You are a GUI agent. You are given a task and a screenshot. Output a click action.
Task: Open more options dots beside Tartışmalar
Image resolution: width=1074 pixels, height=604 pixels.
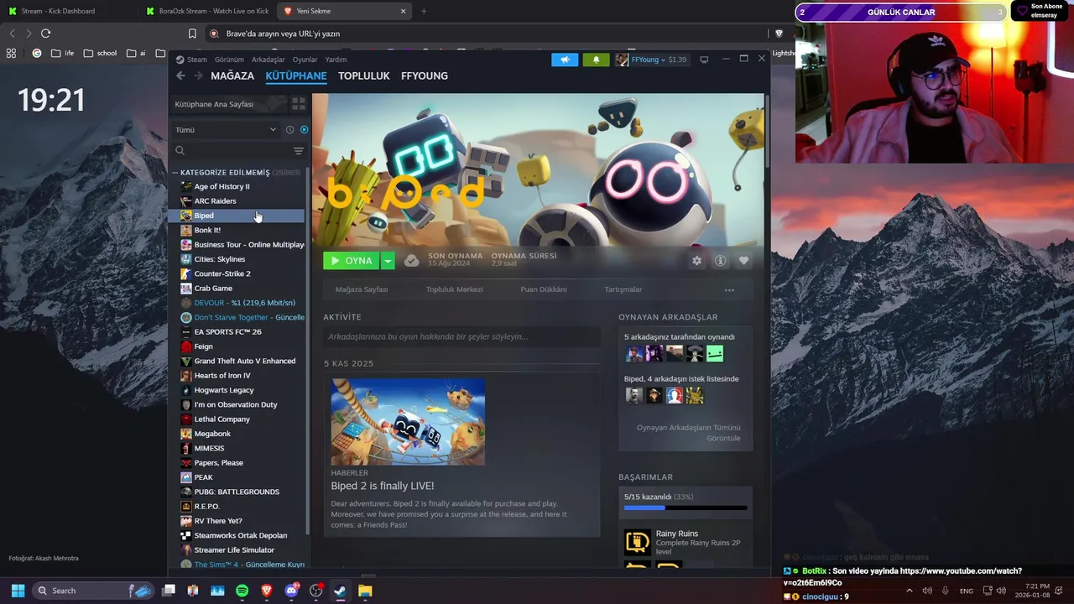click(729, 290)
